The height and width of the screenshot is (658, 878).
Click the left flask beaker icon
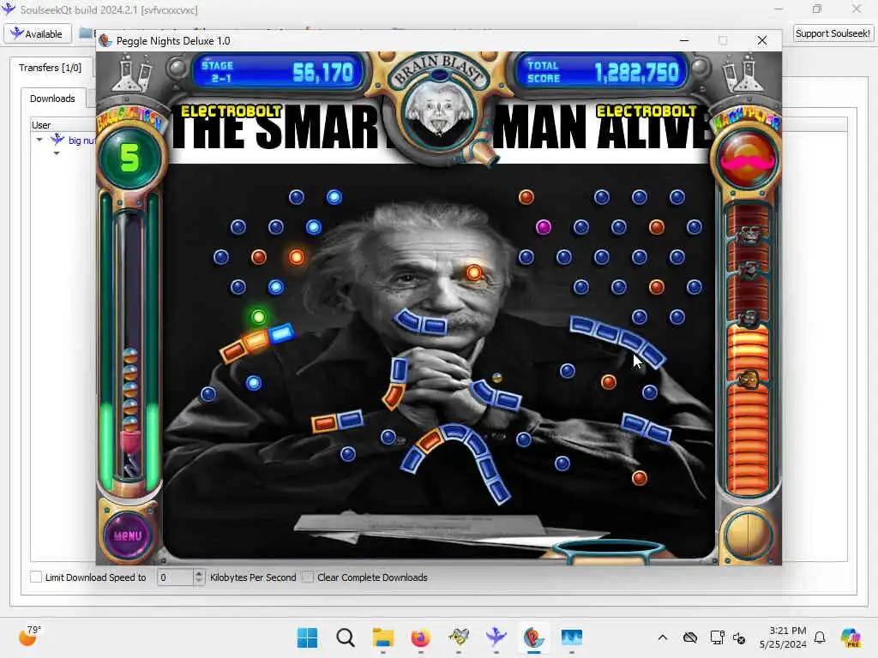click(132, 72)
